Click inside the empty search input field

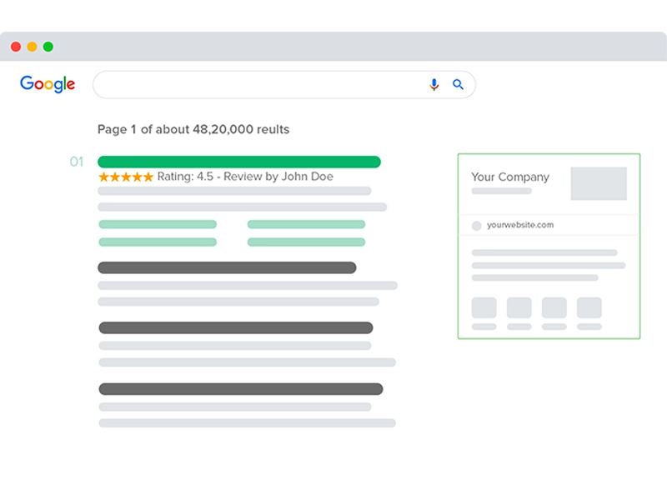click(250, 84)
